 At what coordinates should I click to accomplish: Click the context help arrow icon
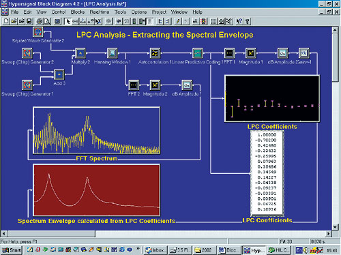point(239,21)
